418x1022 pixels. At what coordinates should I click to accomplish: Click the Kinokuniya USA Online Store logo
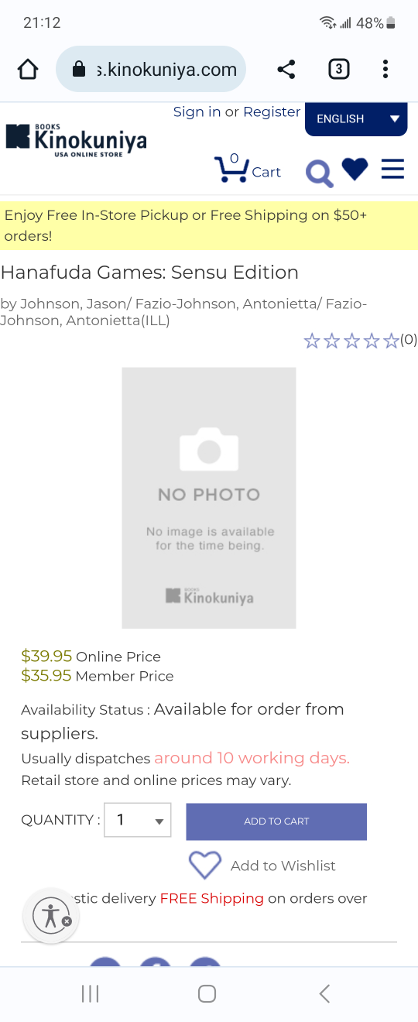76,139
